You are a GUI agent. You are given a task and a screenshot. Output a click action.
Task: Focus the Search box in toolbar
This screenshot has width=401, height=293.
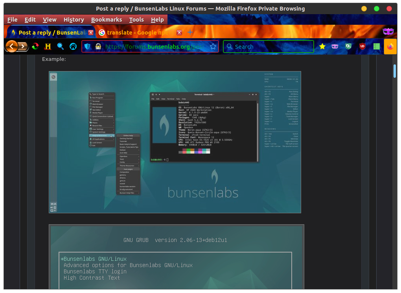[268, 46]
